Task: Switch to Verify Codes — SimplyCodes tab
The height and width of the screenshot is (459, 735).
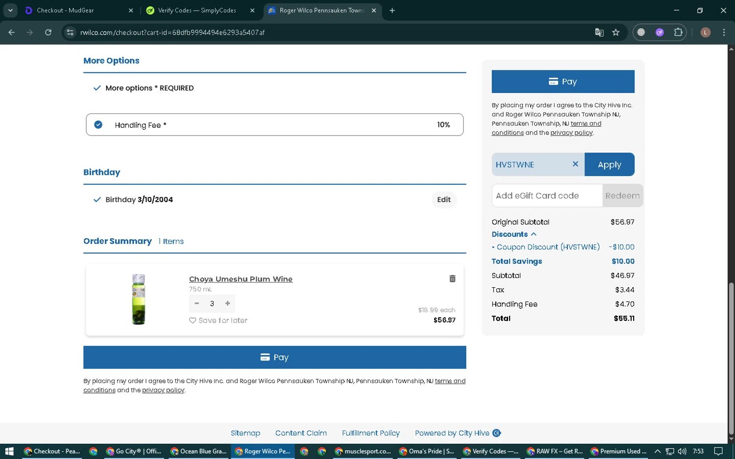Action: [x=201, y=10]
